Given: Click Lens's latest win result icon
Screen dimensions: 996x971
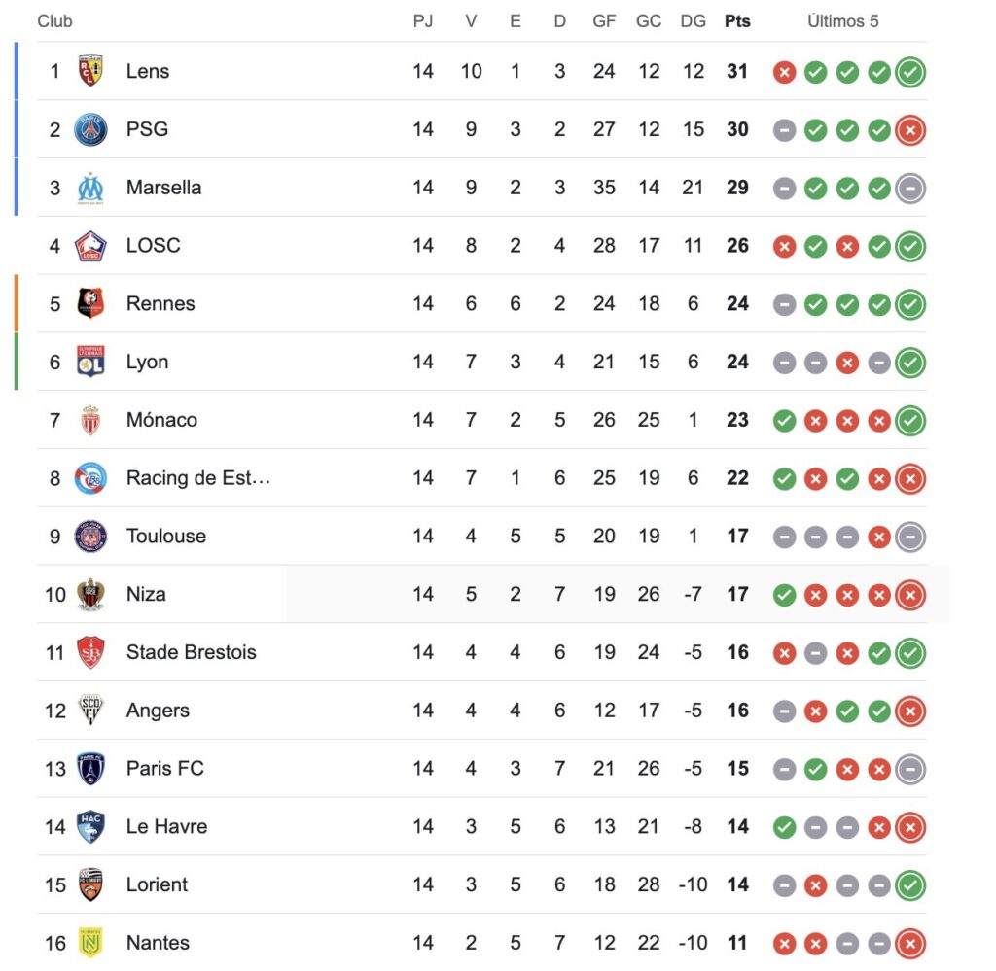Looking at the screenshot, I should coord(910,72).
